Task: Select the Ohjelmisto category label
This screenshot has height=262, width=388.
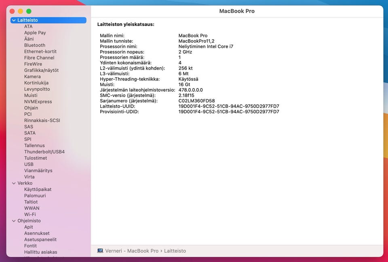Action: pos(29,221)
